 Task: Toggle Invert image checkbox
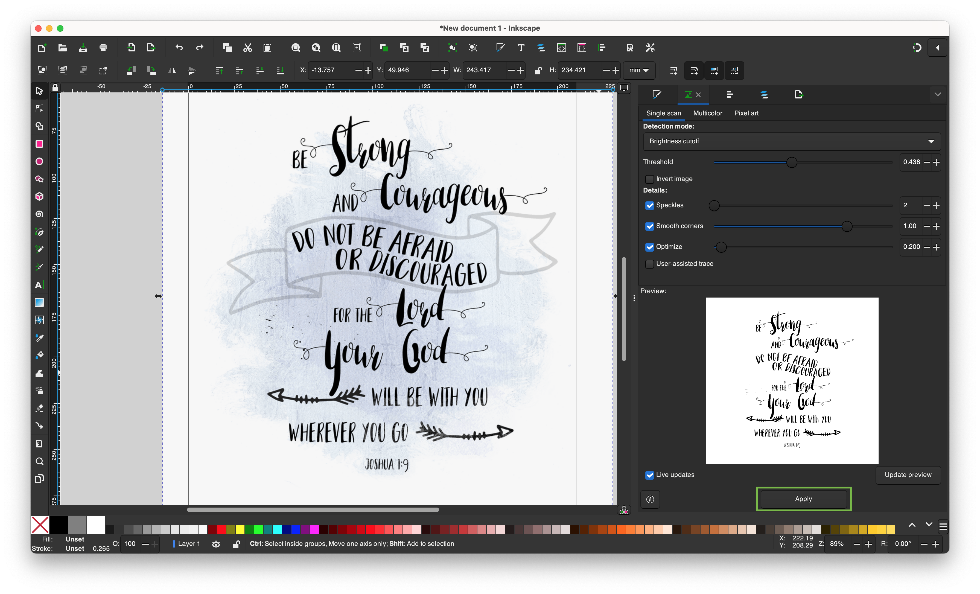pos(648,179)
